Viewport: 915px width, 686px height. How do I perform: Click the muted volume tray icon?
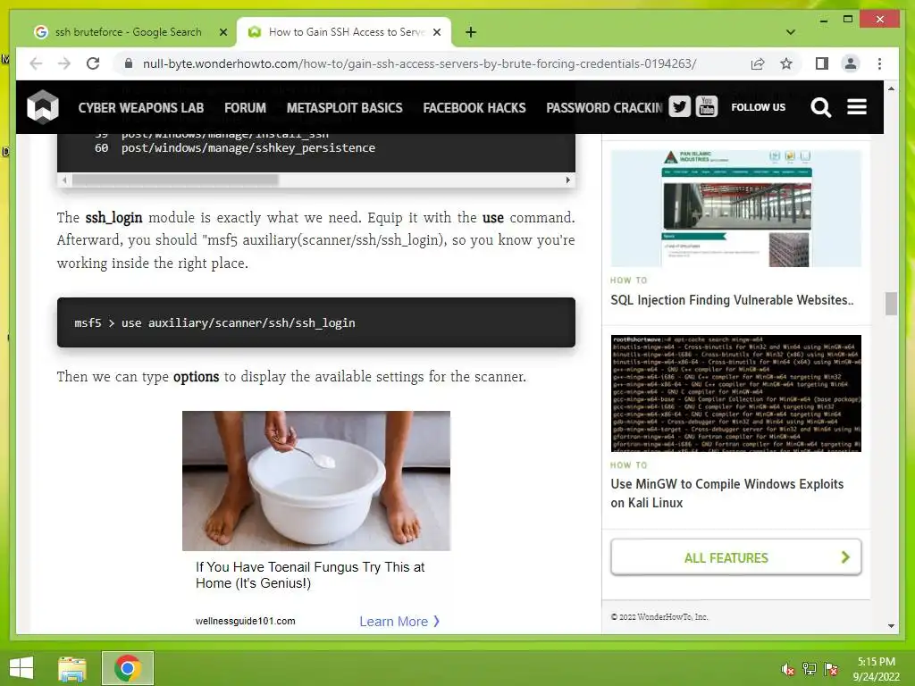tap(787, 669)
